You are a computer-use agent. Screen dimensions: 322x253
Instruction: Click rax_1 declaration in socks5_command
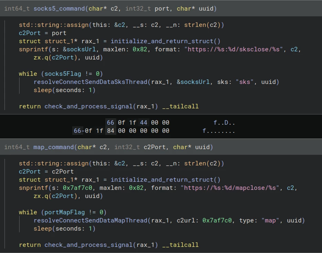click(x=90, y=41)
